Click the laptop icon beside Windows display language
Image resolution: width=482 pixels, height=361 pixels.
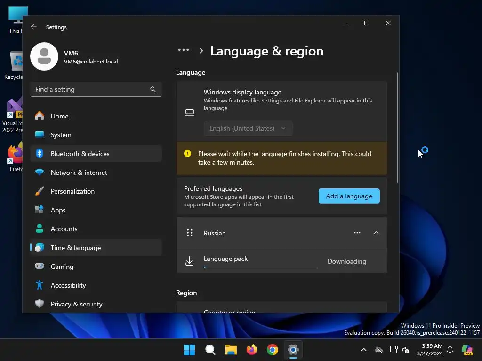(x=190, y=112)
